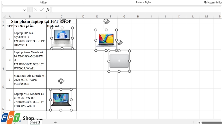Click the horizontal scrollbar track
Image resolution: width=222 pixels, height=125 pixels.
coord(212,122)
